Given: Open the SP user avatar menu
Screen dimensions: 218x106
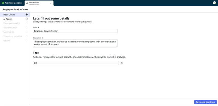Looking at the screenshot, I should click(x=214, y=3).
